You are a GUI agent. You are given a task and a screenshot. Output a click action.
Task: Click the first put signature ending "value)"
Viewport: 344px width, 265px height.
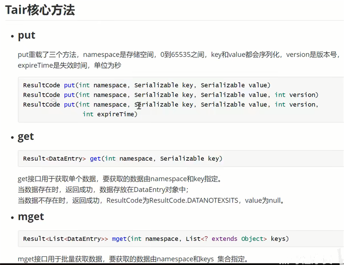point(147,85)
